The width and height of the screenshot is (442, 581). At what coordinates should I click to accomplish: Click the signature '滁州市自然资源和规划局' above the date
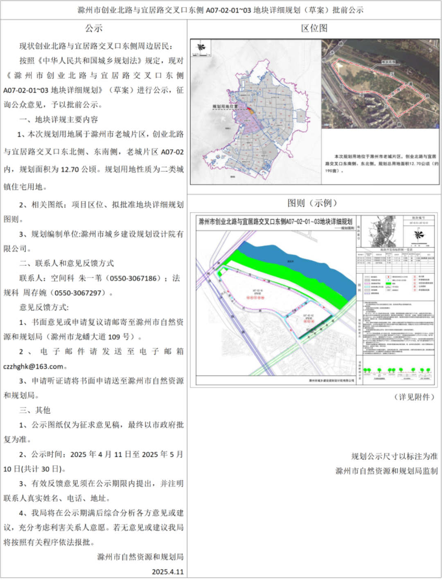140,557
